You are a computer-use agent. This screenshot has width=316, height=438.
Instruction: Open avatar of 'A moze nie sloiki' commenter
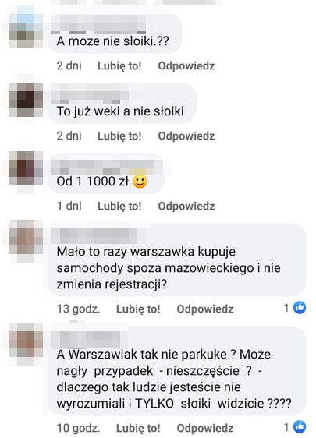pos(26,31)
